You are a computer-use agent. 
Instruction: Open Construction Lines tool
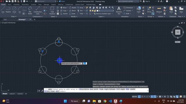37,10
